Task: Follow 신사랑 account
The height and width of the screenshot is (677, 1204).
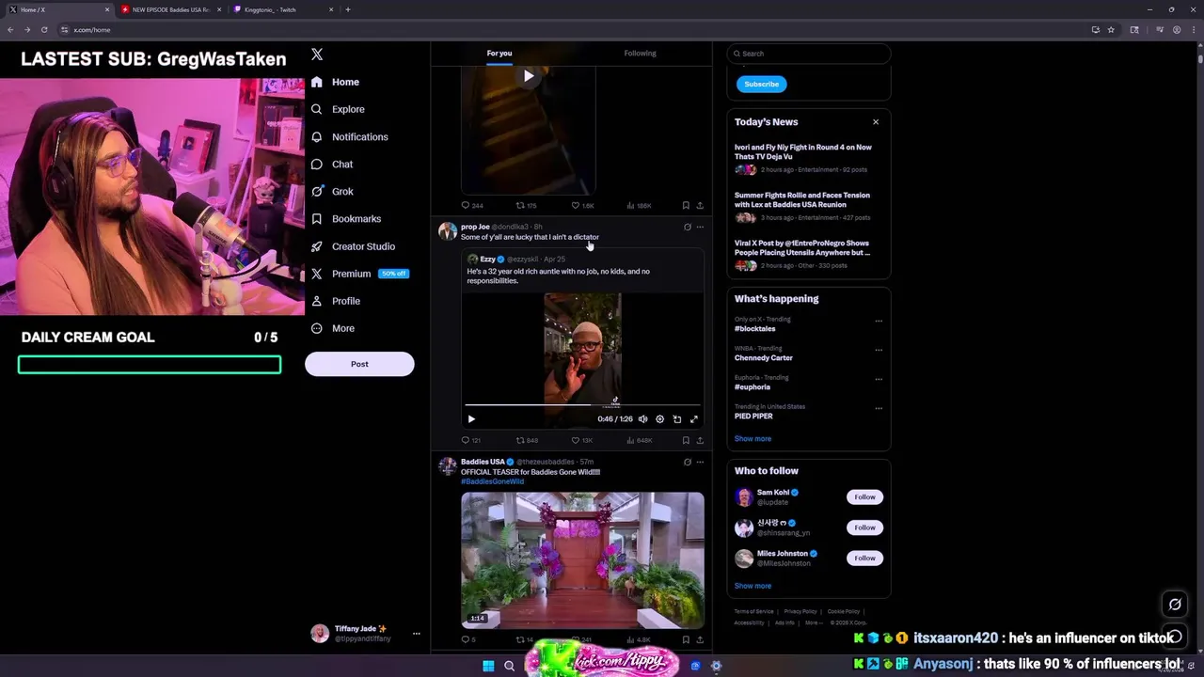Action: 864,527
